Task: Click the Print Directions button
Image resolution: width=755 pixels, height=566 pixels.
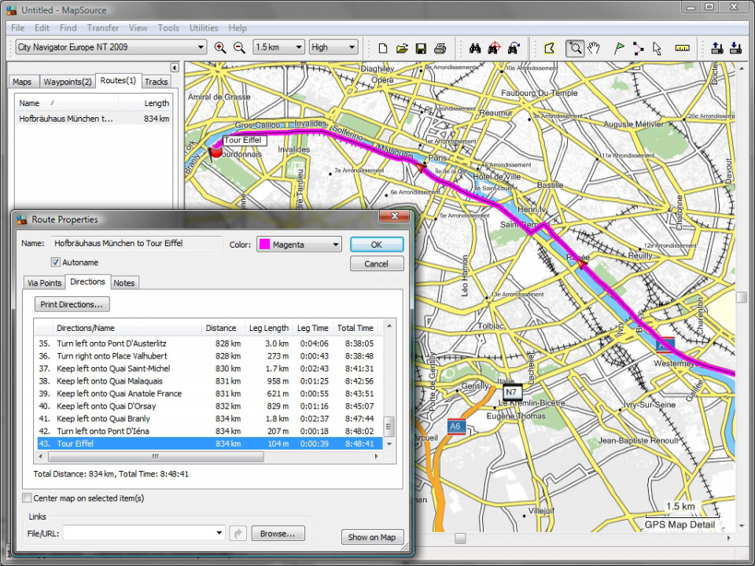Action: tap(72, 304)
